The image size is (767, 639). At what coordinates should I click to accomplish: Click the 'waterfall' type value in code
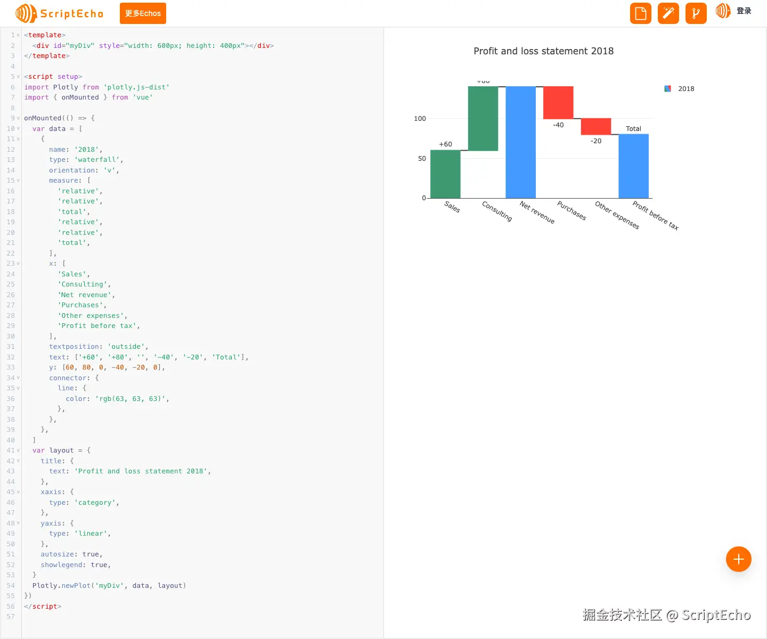pyautogui.click(x=99, y=160)
